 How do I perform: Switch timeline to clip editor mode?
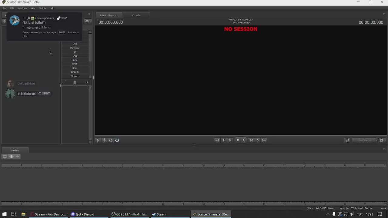(x=5, y=157)
